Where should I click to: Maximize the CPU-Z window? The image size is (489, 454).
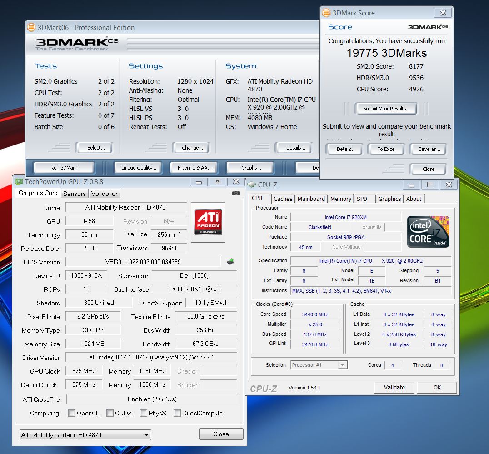click(x=430, y=185)
